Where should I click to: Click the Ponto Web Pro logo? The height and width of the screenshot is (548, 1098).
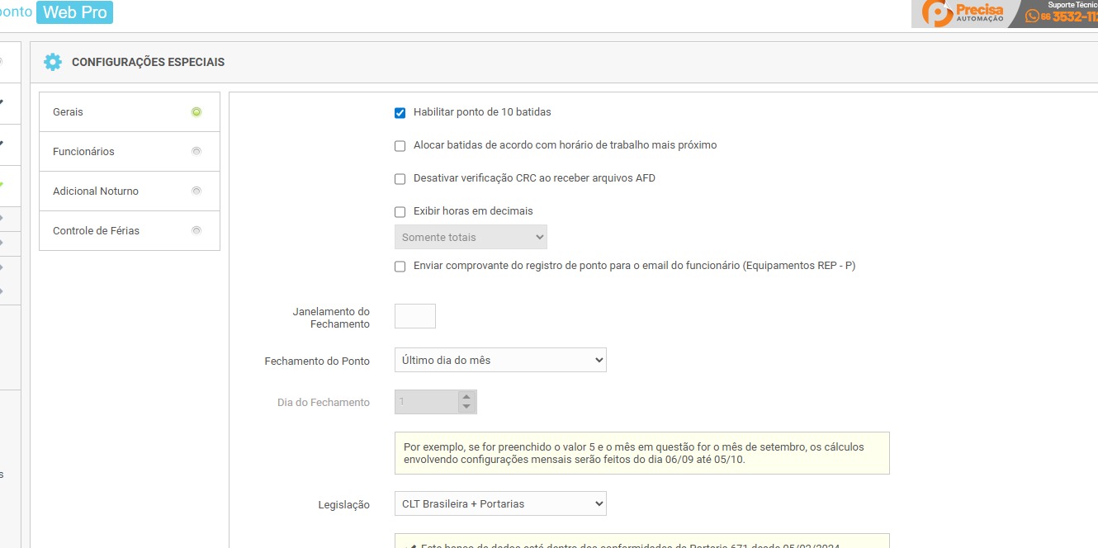click(x=56, y=12)
